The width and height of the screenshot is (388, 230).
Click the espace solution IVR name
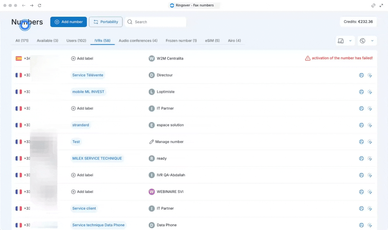point(170,125)
